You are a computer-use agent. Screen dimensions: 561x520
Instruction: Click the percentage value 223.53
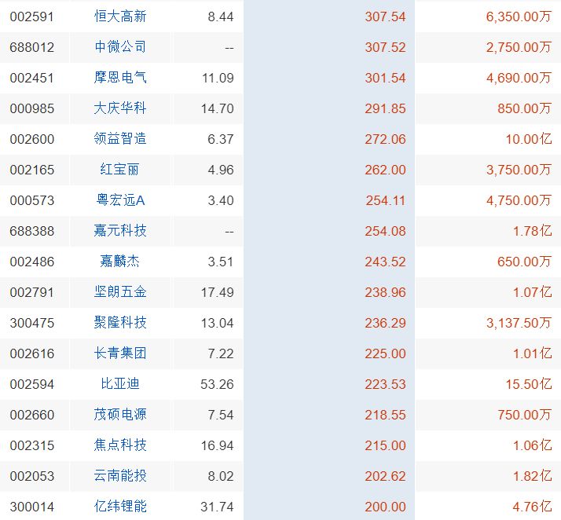(x=385, y=384)
